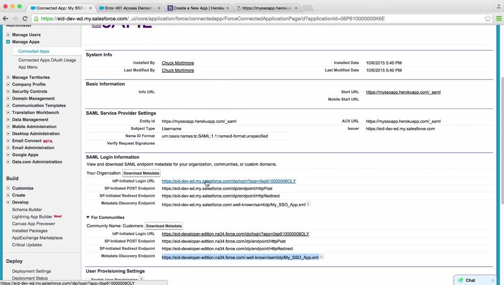Screen dimensions: 504x285
Task: Expand Security Controls in sidebar
Action: [x=8, y=91]
